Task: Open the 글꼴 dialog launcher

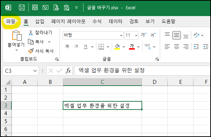Action: (157, 59)
